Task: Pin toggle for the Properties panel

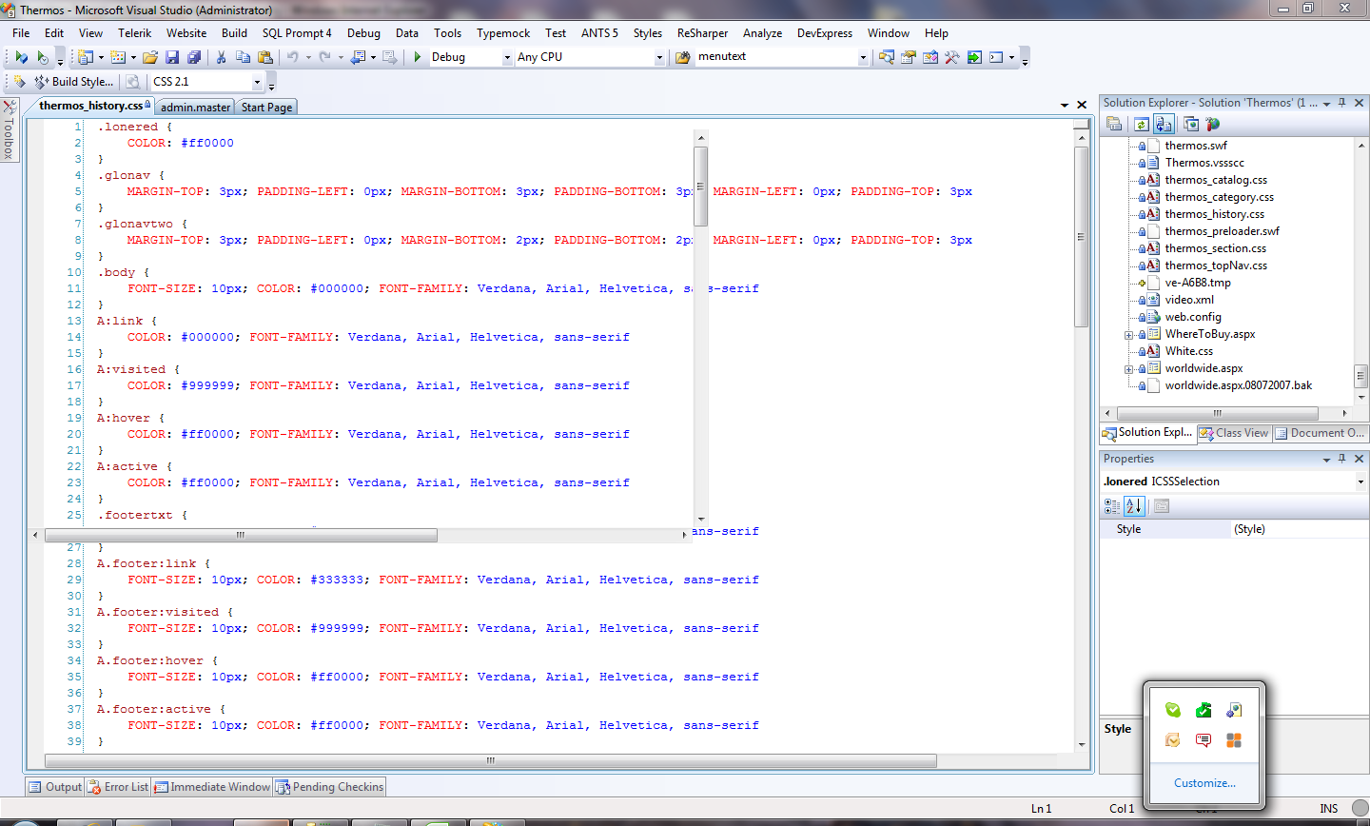Action: 1342,459
